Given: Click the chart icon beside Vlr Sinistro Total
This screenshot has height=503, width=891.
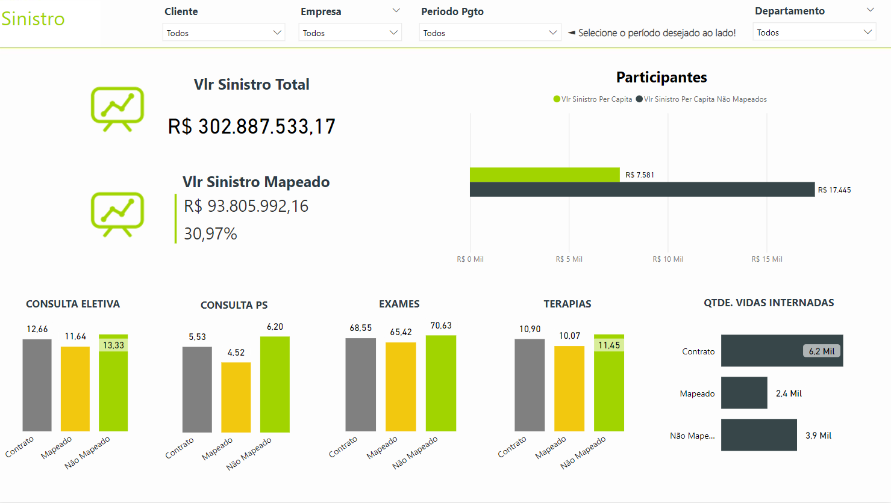Looking at the screenshot, I should click(x=117, y=109).
